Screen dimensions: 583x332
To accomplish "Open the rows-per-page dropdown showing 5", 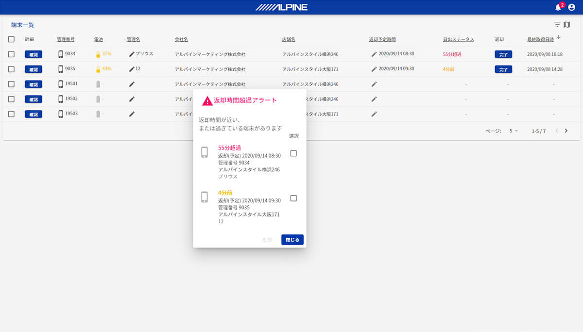I will pyautogui.click(x=514, y=131).
